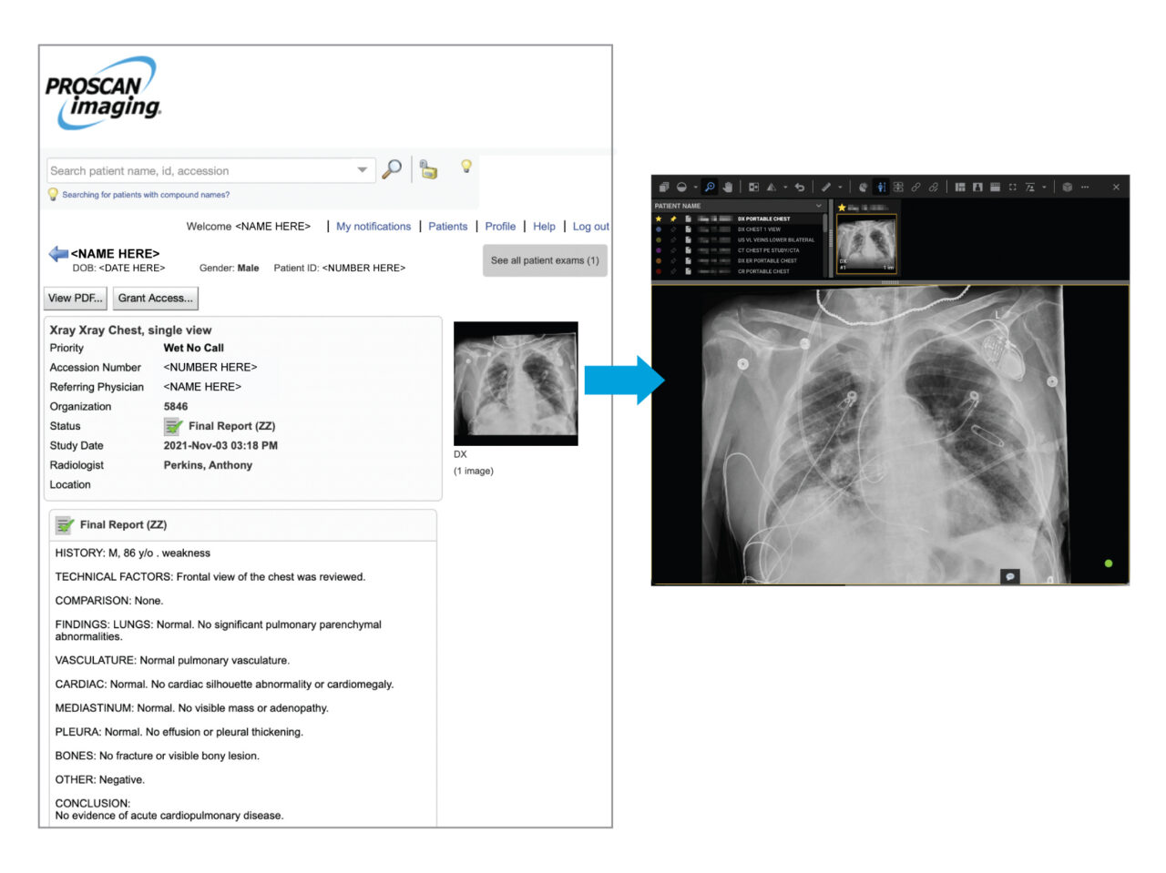Image resolution: width=1166 pixels, height=873 pixels.
Task: Open the Patients menu link
Action: pos(447,227)
